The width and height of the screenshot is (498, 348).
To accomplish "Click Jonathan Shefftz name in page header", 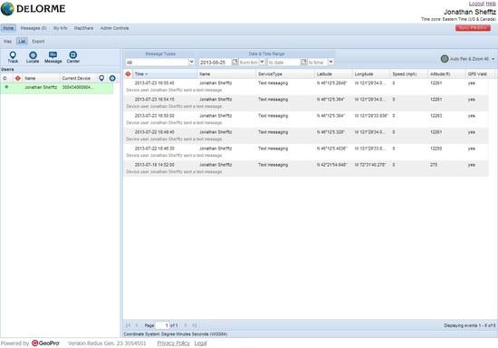I will tap(470, 12).
